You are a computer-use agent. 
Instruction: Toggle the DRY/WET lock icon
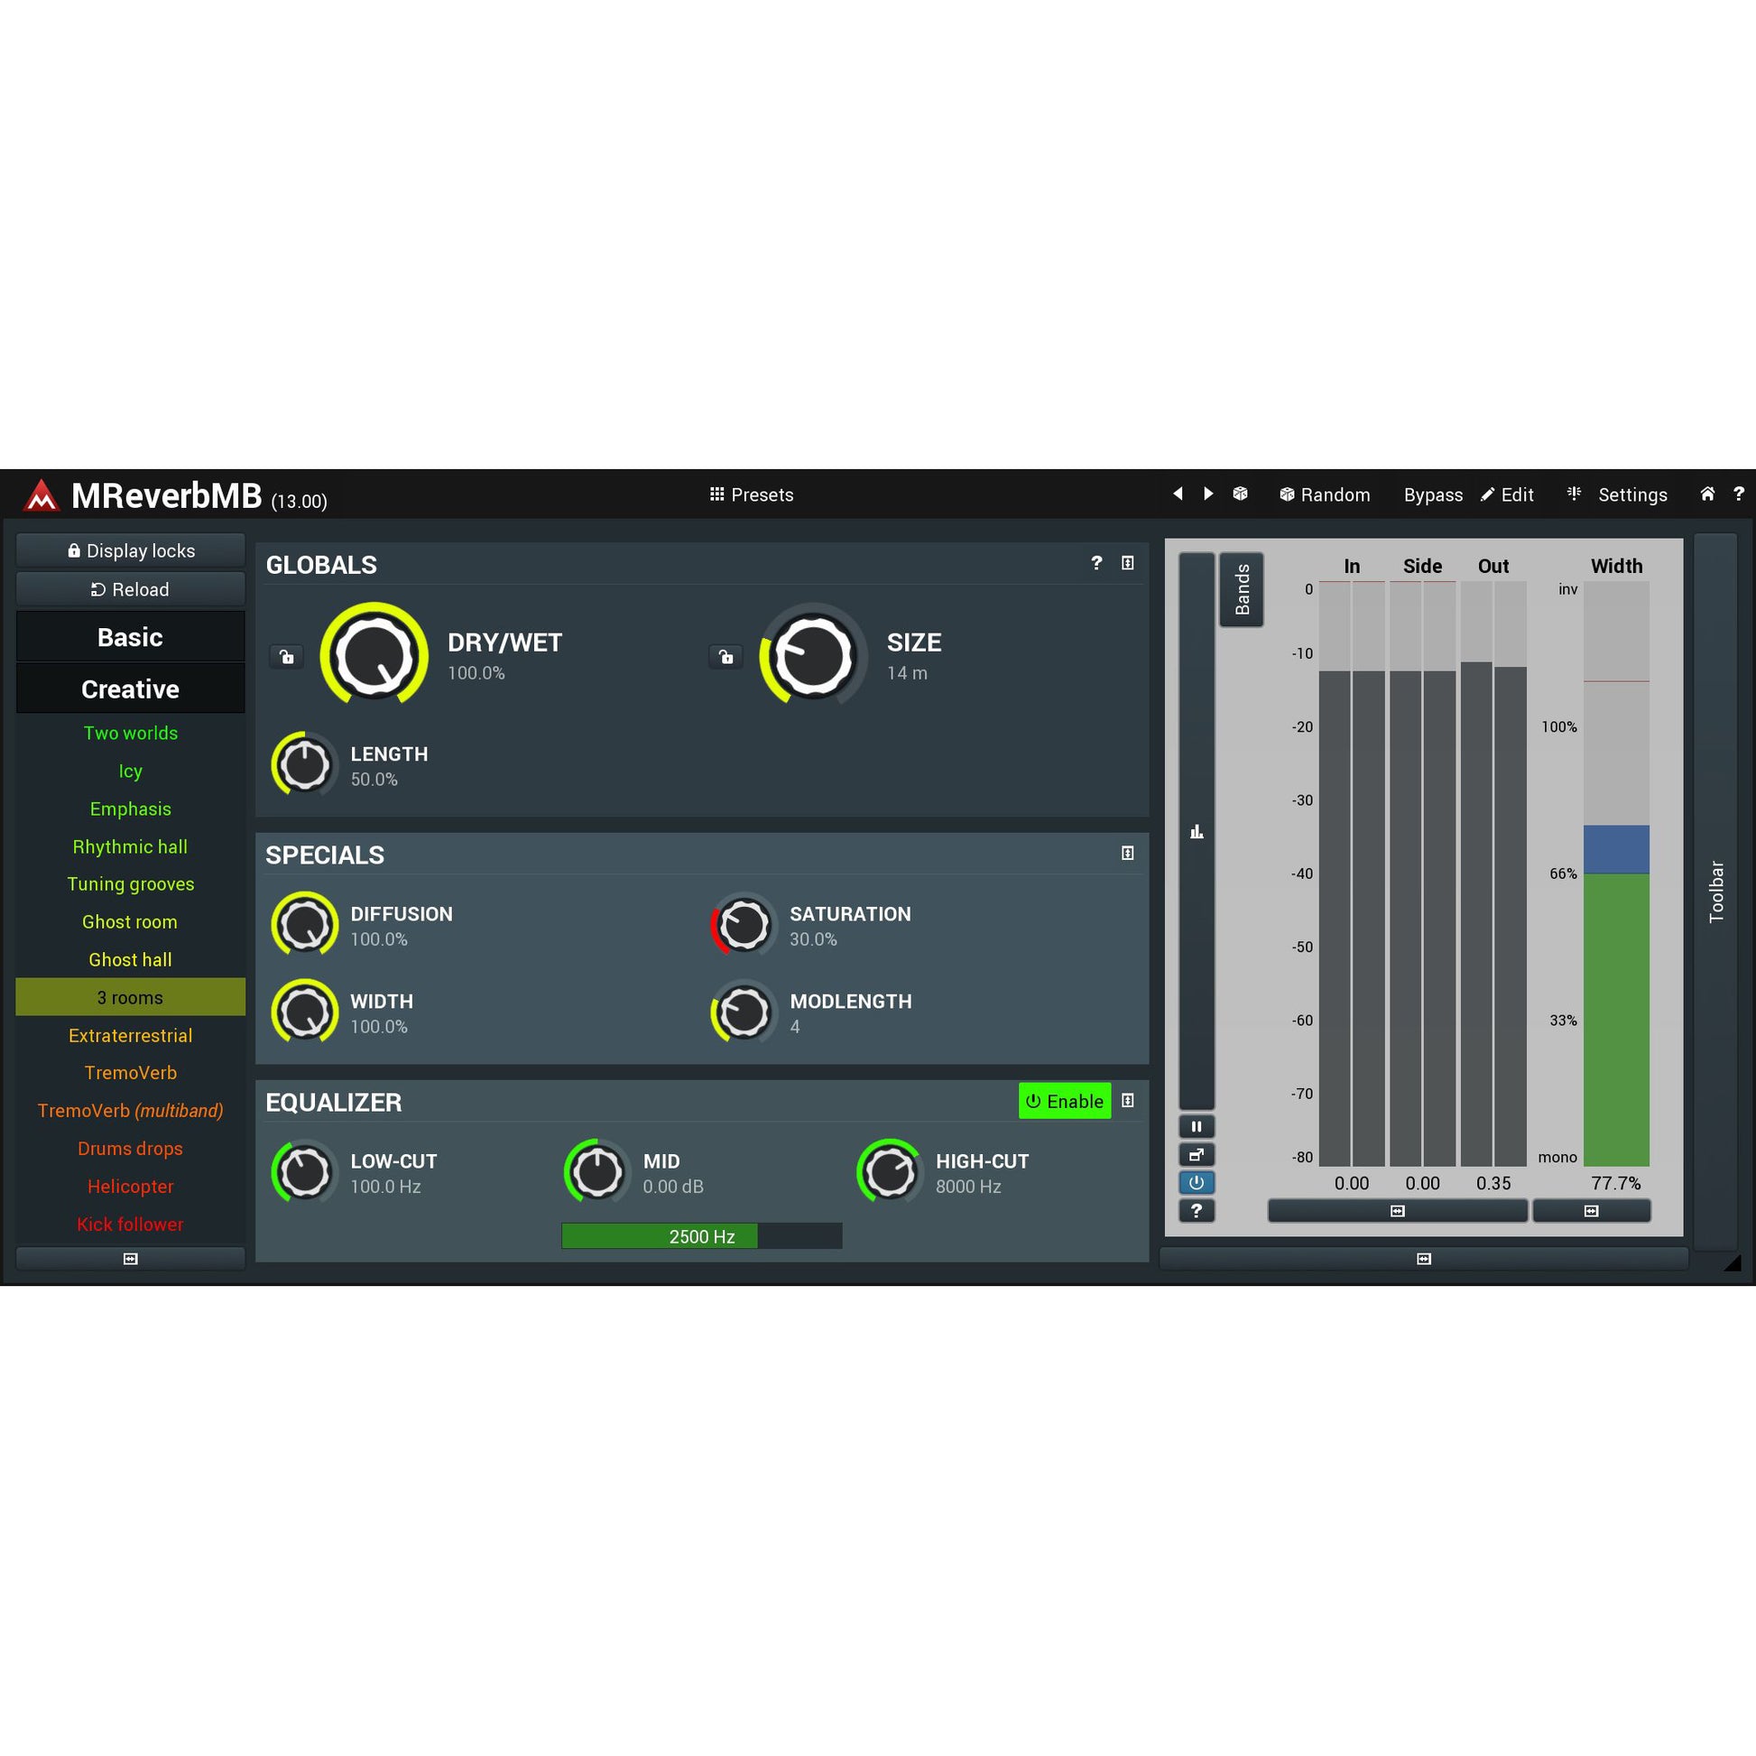tap(286, 656)
